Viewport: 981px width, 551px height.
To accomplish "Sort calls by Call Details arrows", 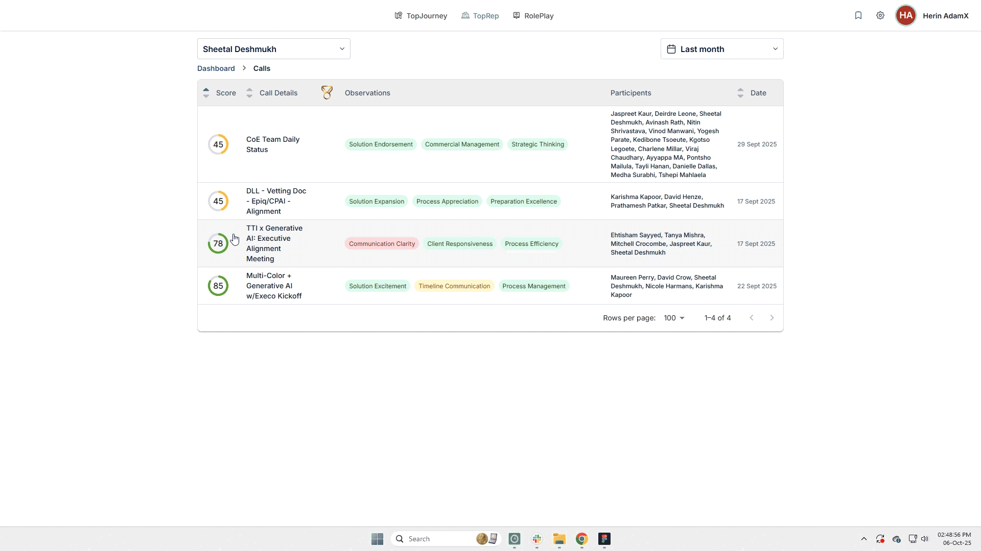I will pyautogui.click(x=249, y=93).
